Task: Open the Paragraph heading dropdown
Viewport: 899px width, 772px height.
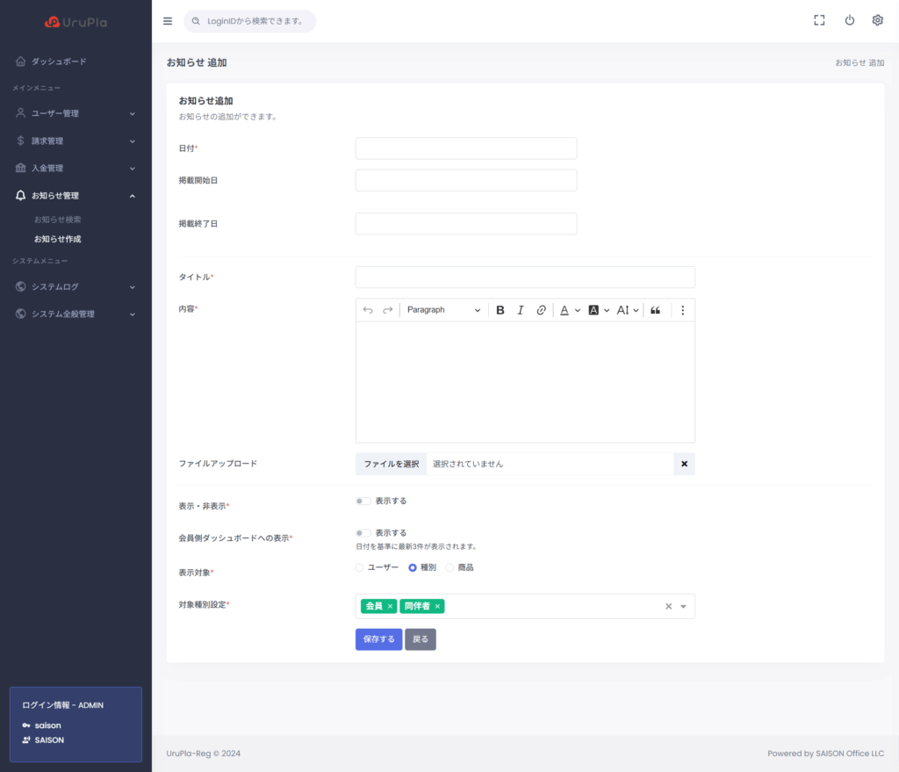Action: pyautogui.click(x=443, y=310)
